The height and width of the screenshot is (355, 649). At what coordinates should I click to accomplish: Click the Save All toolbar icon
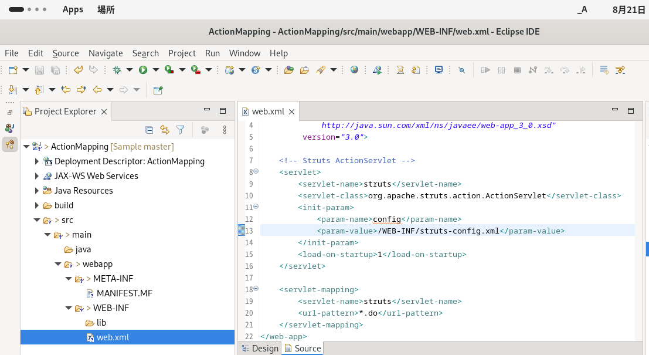(55, 70)
